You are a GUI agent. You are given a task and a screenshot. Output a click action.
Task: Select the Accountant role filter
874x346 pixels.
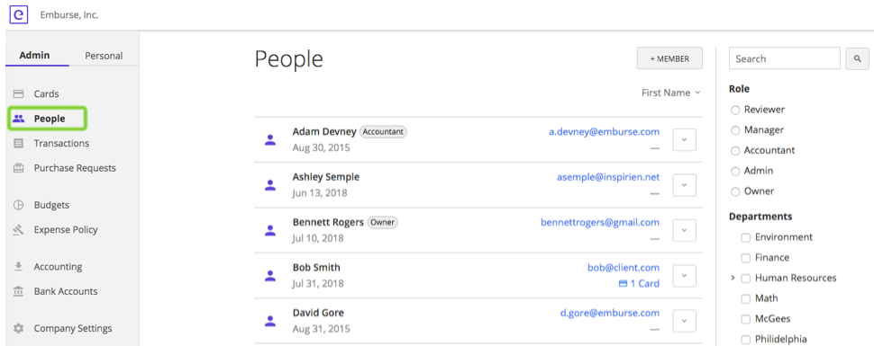pyautogui.click(x=735, y=151)
